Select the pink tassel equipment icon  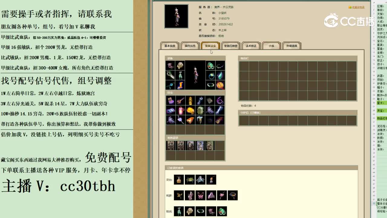click(x=170, y=65)
